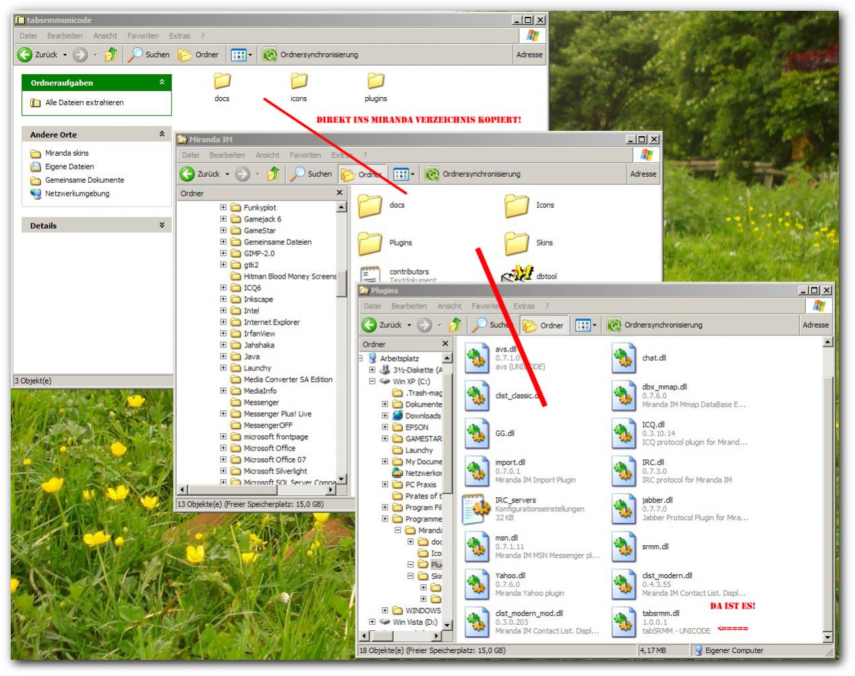
Task: Expand Details panel
Action: point(162,225)
